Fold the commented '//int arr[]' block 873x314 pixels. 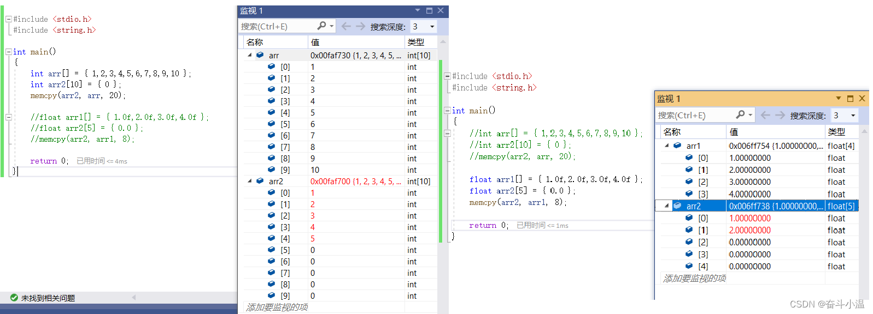(447, 133)
